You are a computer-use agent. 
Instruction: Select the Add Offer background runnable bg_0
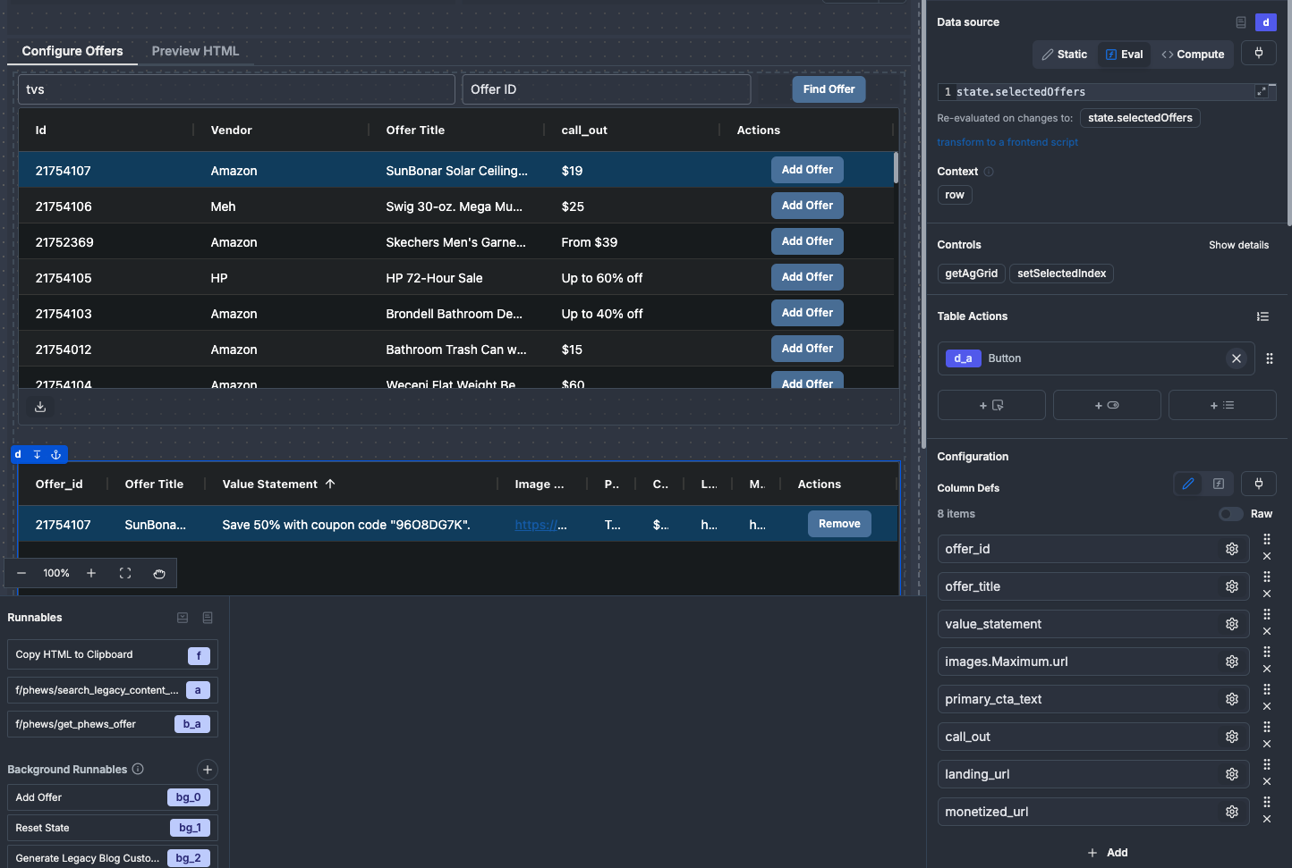coord(113,797)
